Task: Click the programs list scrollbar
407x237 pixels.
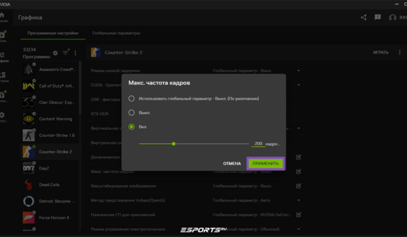Action: point(80,87)
